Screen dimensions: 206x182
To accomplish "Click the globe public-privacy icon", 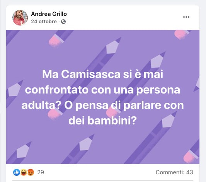I will point(63,22).
